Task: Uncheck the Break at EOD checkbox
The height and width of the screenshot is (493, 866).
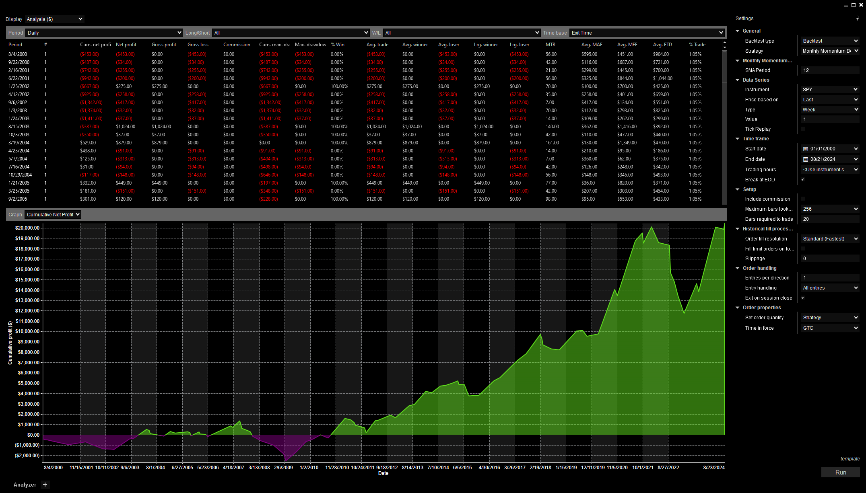Action: tap(803, 179)
